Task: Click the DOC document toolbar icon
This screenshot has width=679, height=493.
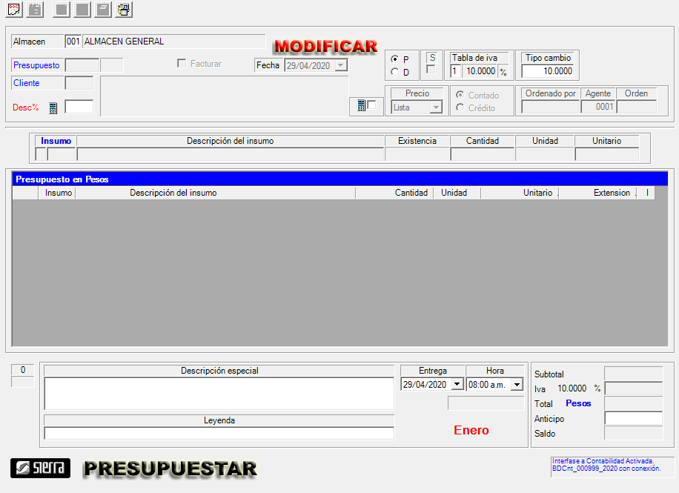Action: point(13,10)
